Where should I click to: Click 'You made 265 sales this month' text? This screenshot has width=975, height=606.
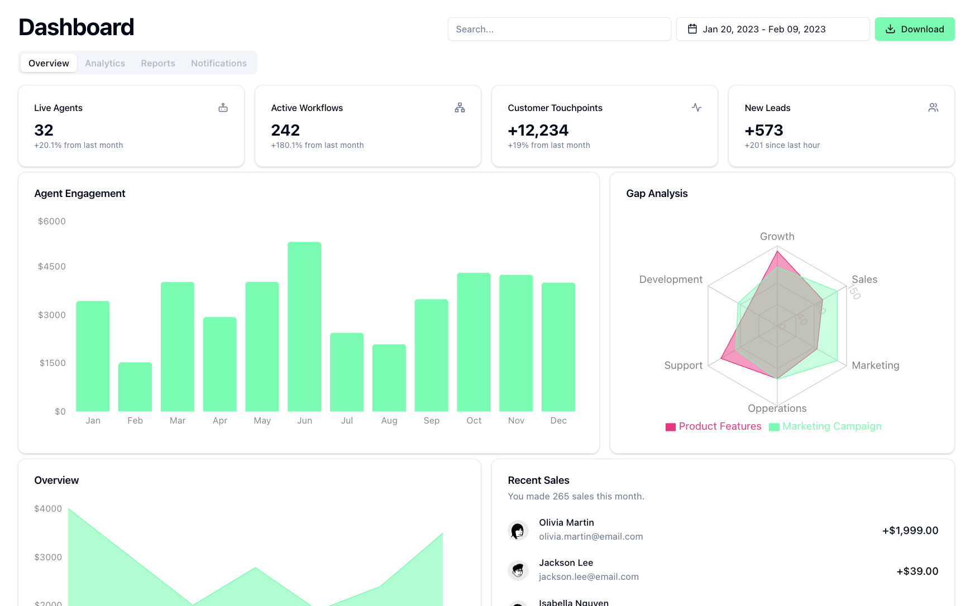(576, 497)
